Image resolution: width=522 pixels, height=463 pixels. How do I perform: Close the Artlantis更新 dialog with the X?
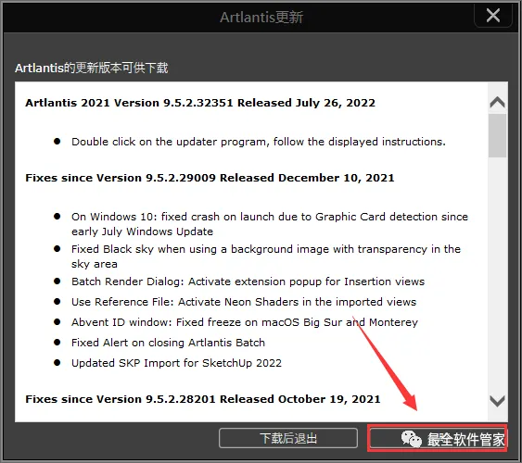tap(492, 16)
